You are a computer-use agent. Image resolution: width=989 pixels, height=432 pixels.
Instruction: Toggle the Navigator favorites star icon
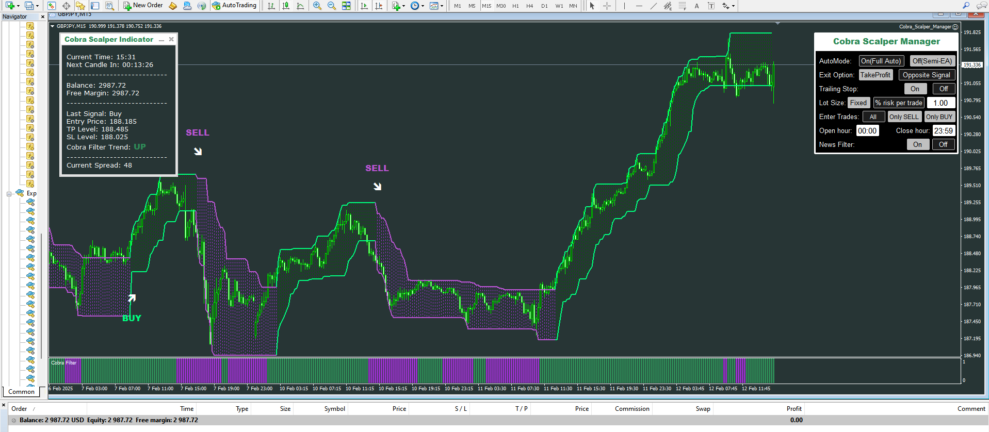(x=80, y=6)
